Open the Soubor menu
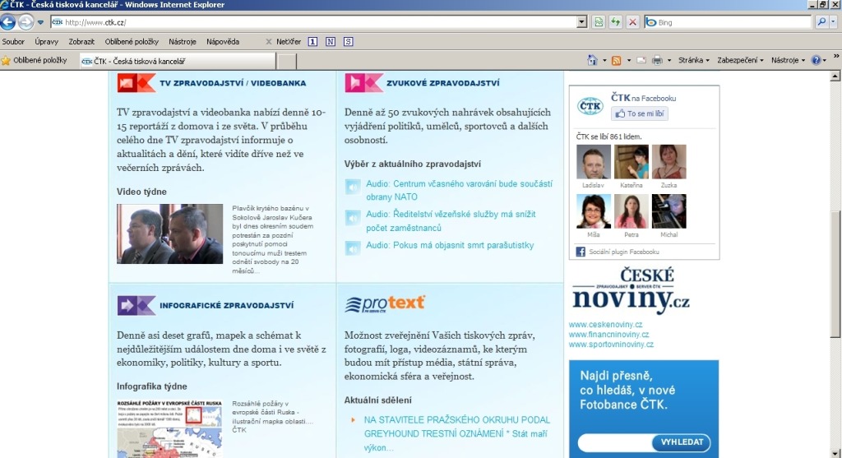This screenshot has height=458, width=842. 13,41
